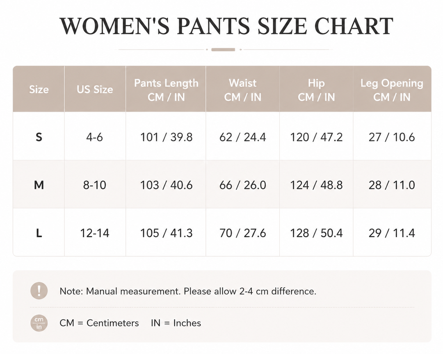Select the L size row label
Screen dimensions: 443x354
click(39, 233)
